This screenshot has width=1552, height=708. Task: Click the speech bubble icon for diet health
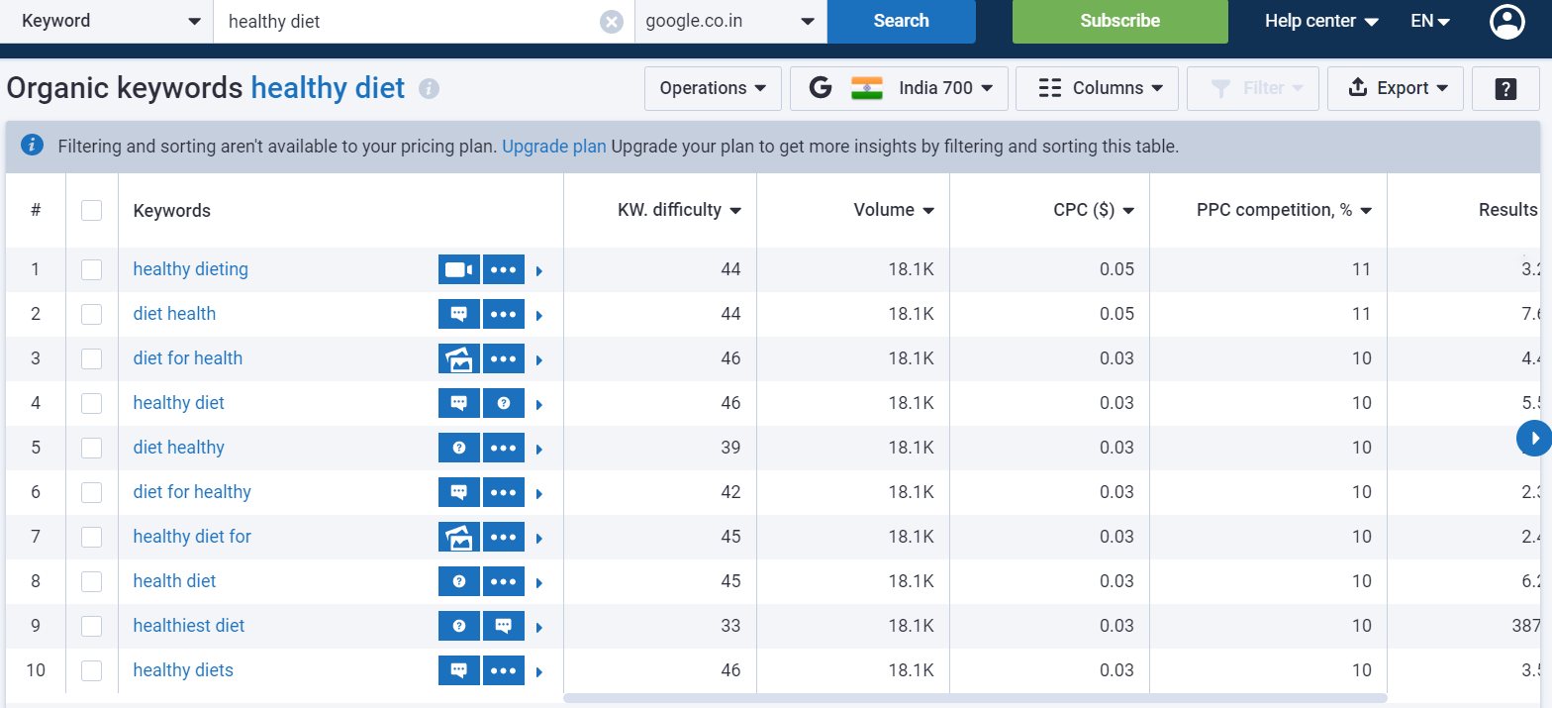tap(459, 314)
